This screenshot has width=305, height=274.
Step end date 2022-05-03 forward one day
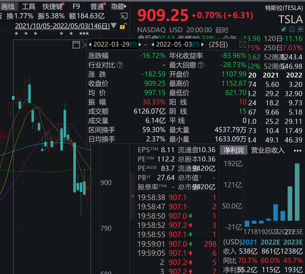click(202, 44)
